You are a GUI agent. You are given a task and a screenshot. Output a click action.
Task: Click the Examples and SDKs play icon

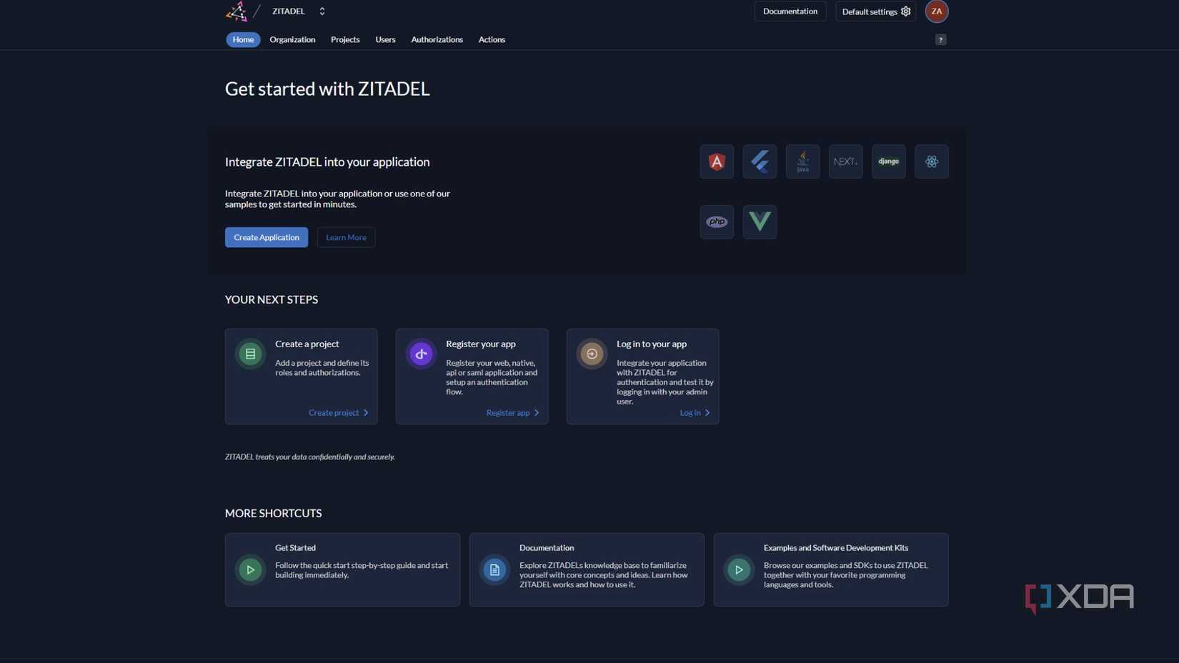tap(739, 569)
